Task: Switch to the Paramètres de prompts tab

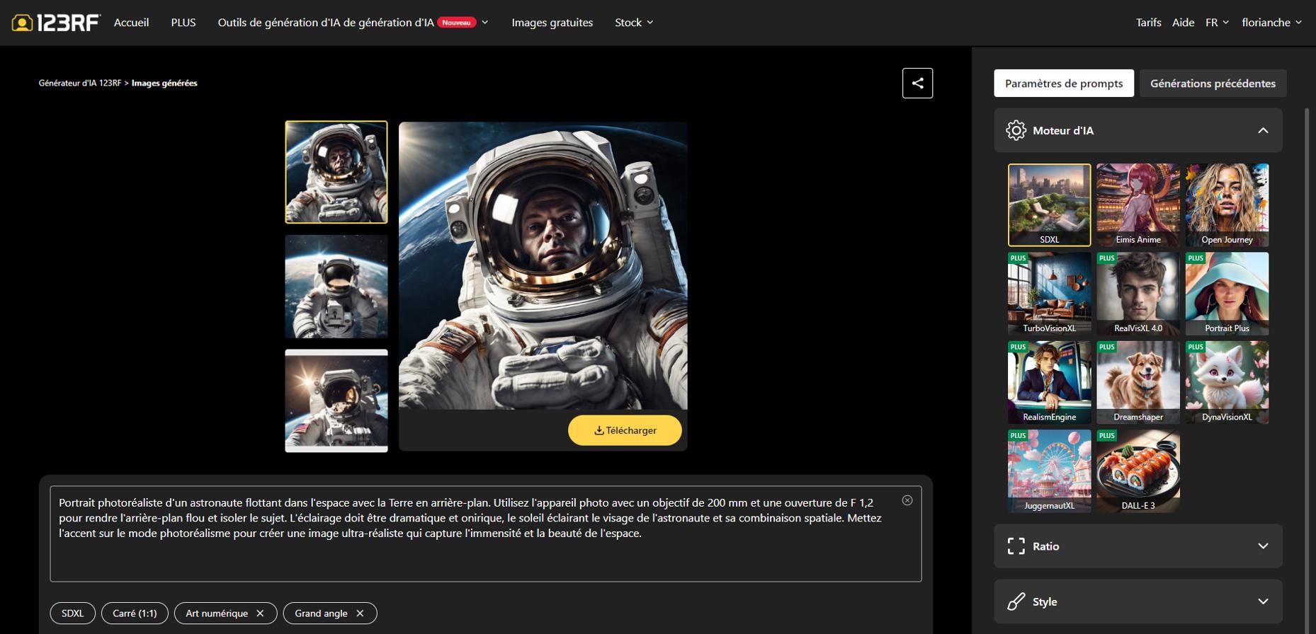Action: (1064, 83)
